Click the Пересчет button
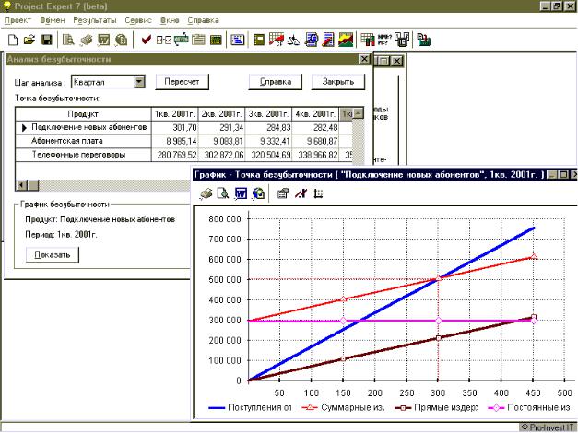This screenshot has width=578, height=433. [182, 82]
